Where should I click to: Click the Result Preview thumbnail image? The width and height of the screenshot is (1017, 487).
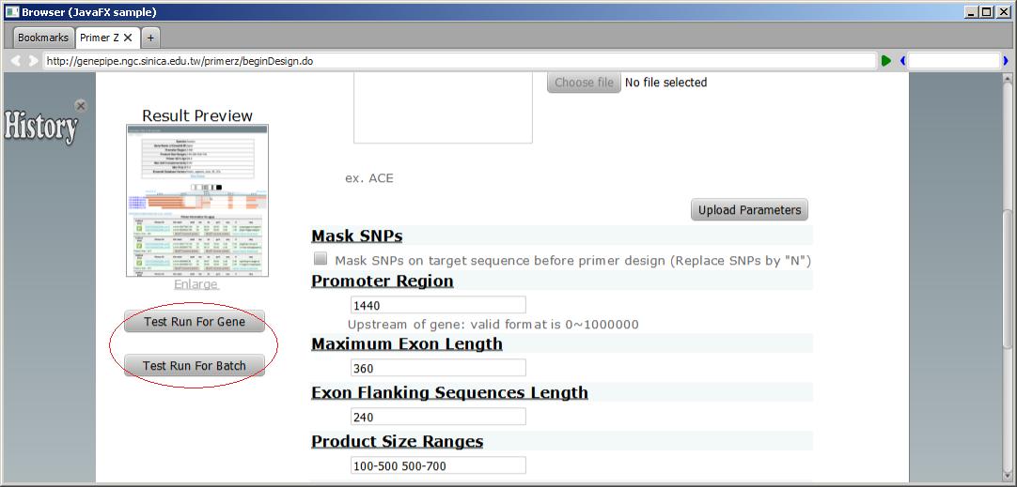coord(197,200)
